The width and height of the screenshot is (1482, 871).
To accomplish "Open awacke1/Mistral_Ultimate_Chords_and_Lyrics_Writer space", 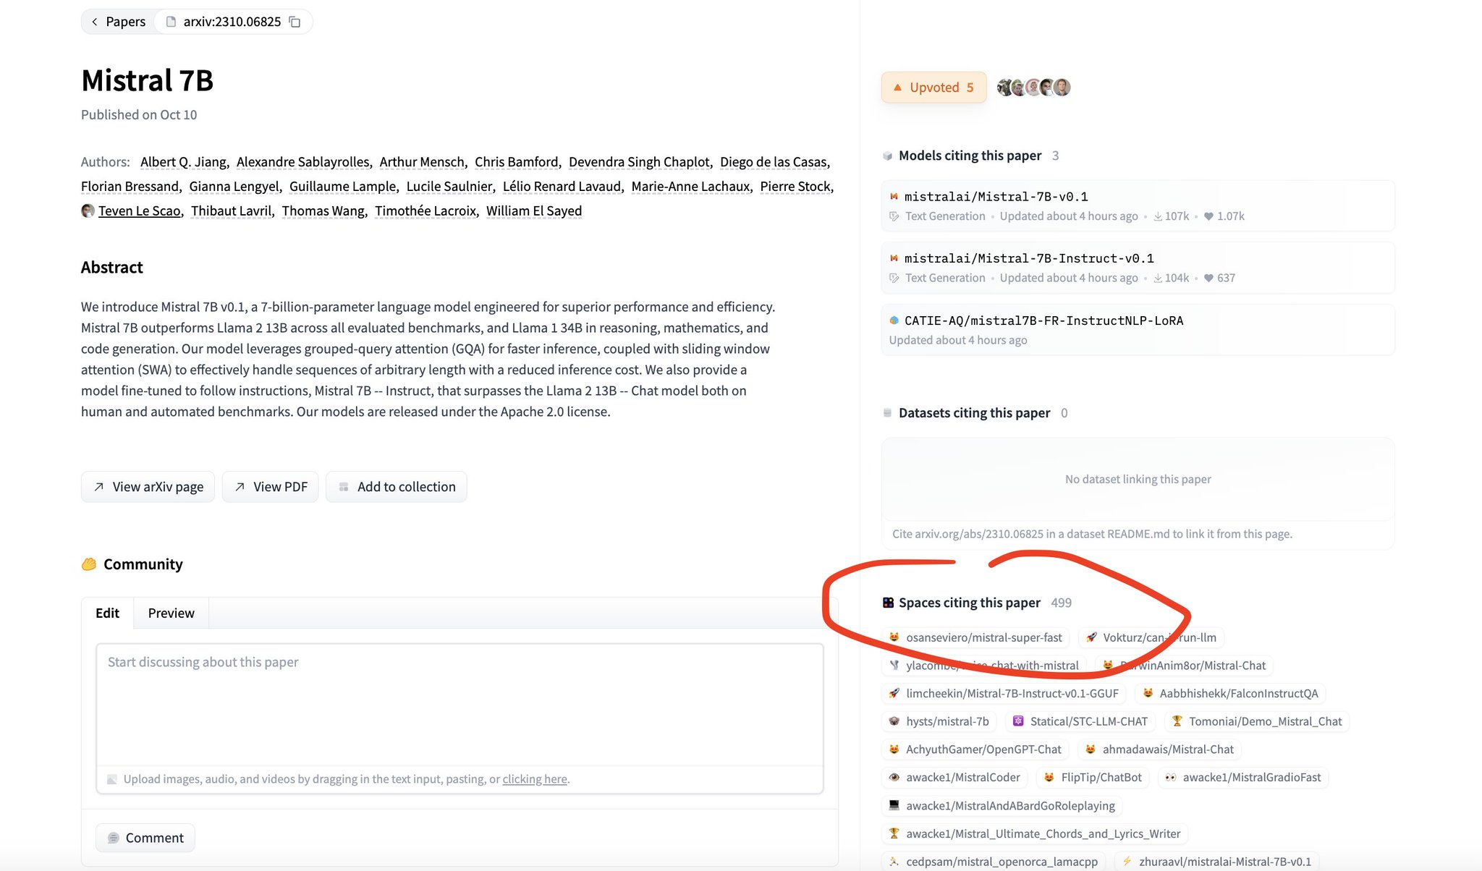I will pyautogui.click(x=1035, y=834).
